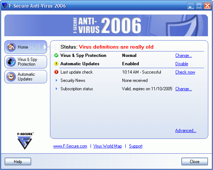Click the Automatic Updates clock icon
Viewport: 213px width, 170px height.
click(11, 76)
